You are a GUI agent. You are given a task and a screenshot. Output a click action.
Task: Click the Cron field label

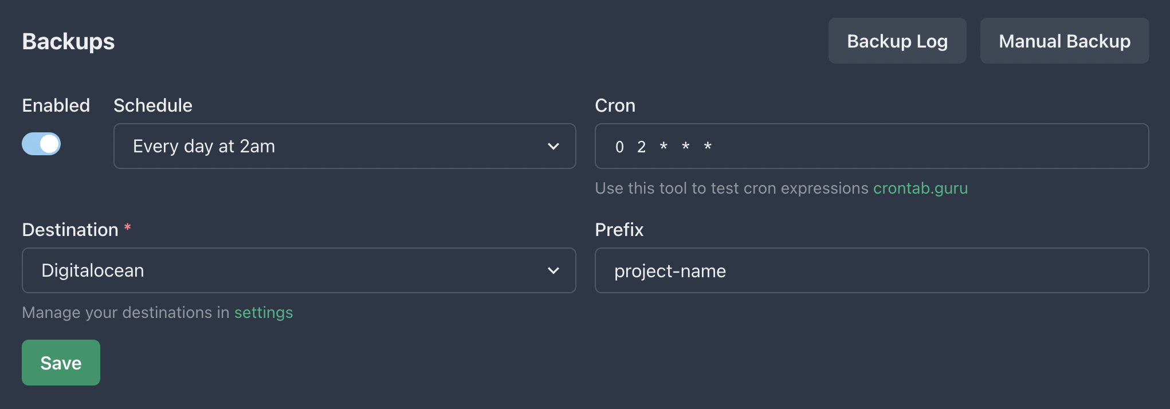coord(615,105)
